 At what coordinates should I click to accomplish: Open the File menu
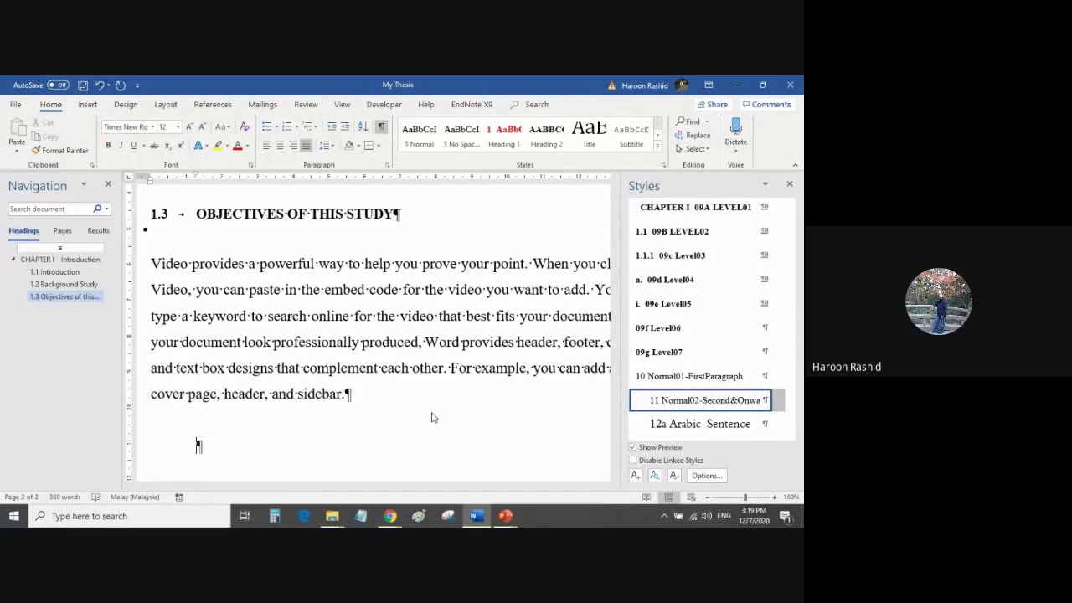point(15,105)
